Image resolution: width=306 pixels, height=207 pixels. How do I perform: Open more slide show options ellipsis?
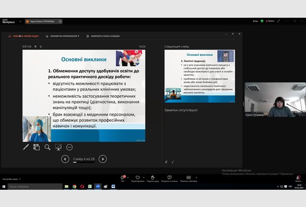[x=69, y=147]
